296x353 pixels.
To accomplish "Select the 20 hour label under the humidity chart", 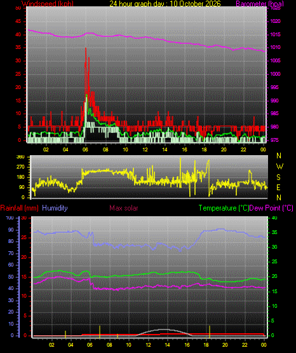I will pyautogui.click(x=225, y=345).
